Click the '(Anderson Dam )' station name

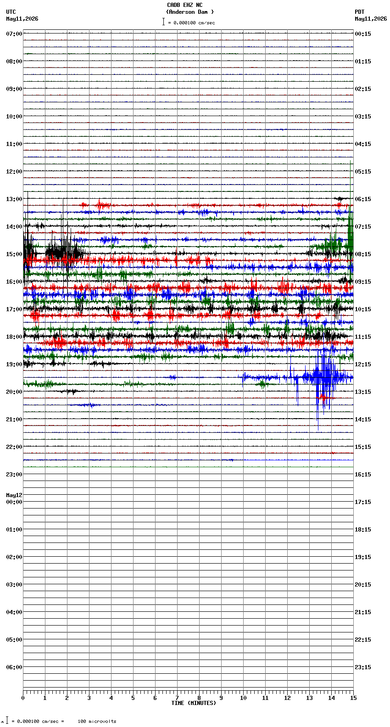190,12
